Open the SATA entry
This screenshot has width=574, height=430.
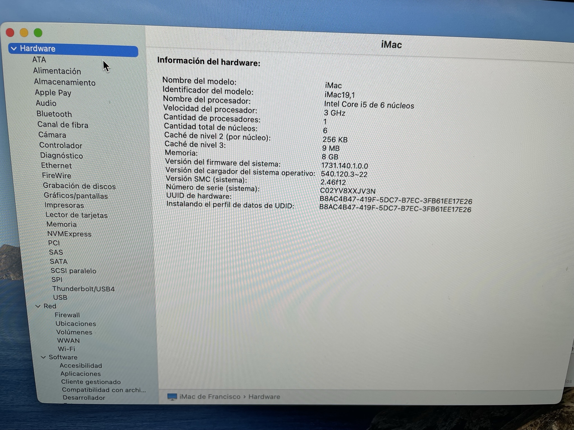[x=59, y=261]
